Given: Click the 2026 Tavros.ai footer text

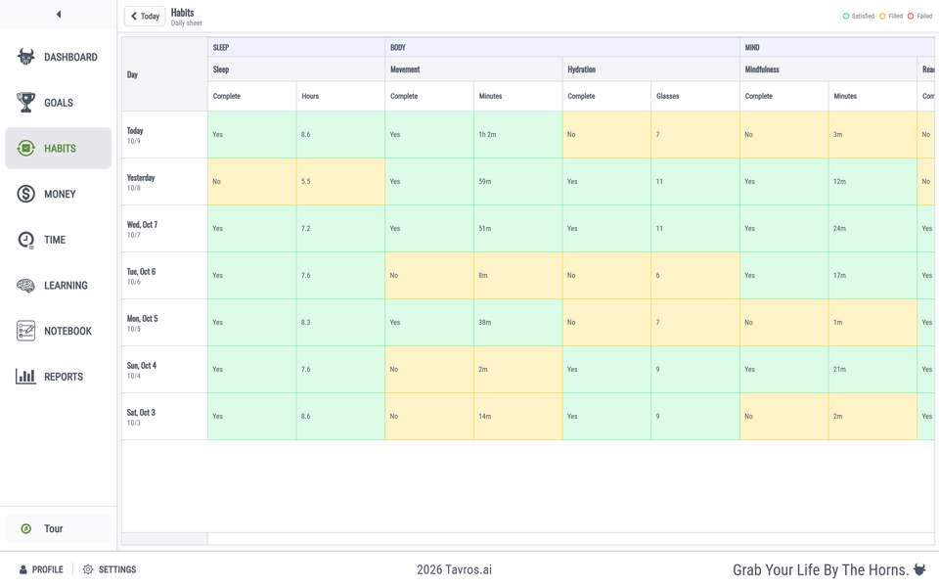Looking at the screenshot, I should [455, 569].
